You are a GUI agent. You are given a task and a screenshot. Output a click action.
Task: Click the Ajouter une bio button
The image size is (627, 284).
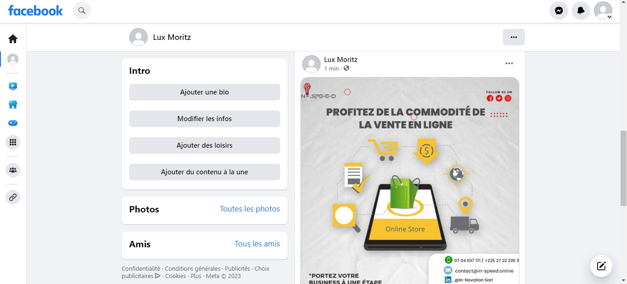[x=205, y=92]
